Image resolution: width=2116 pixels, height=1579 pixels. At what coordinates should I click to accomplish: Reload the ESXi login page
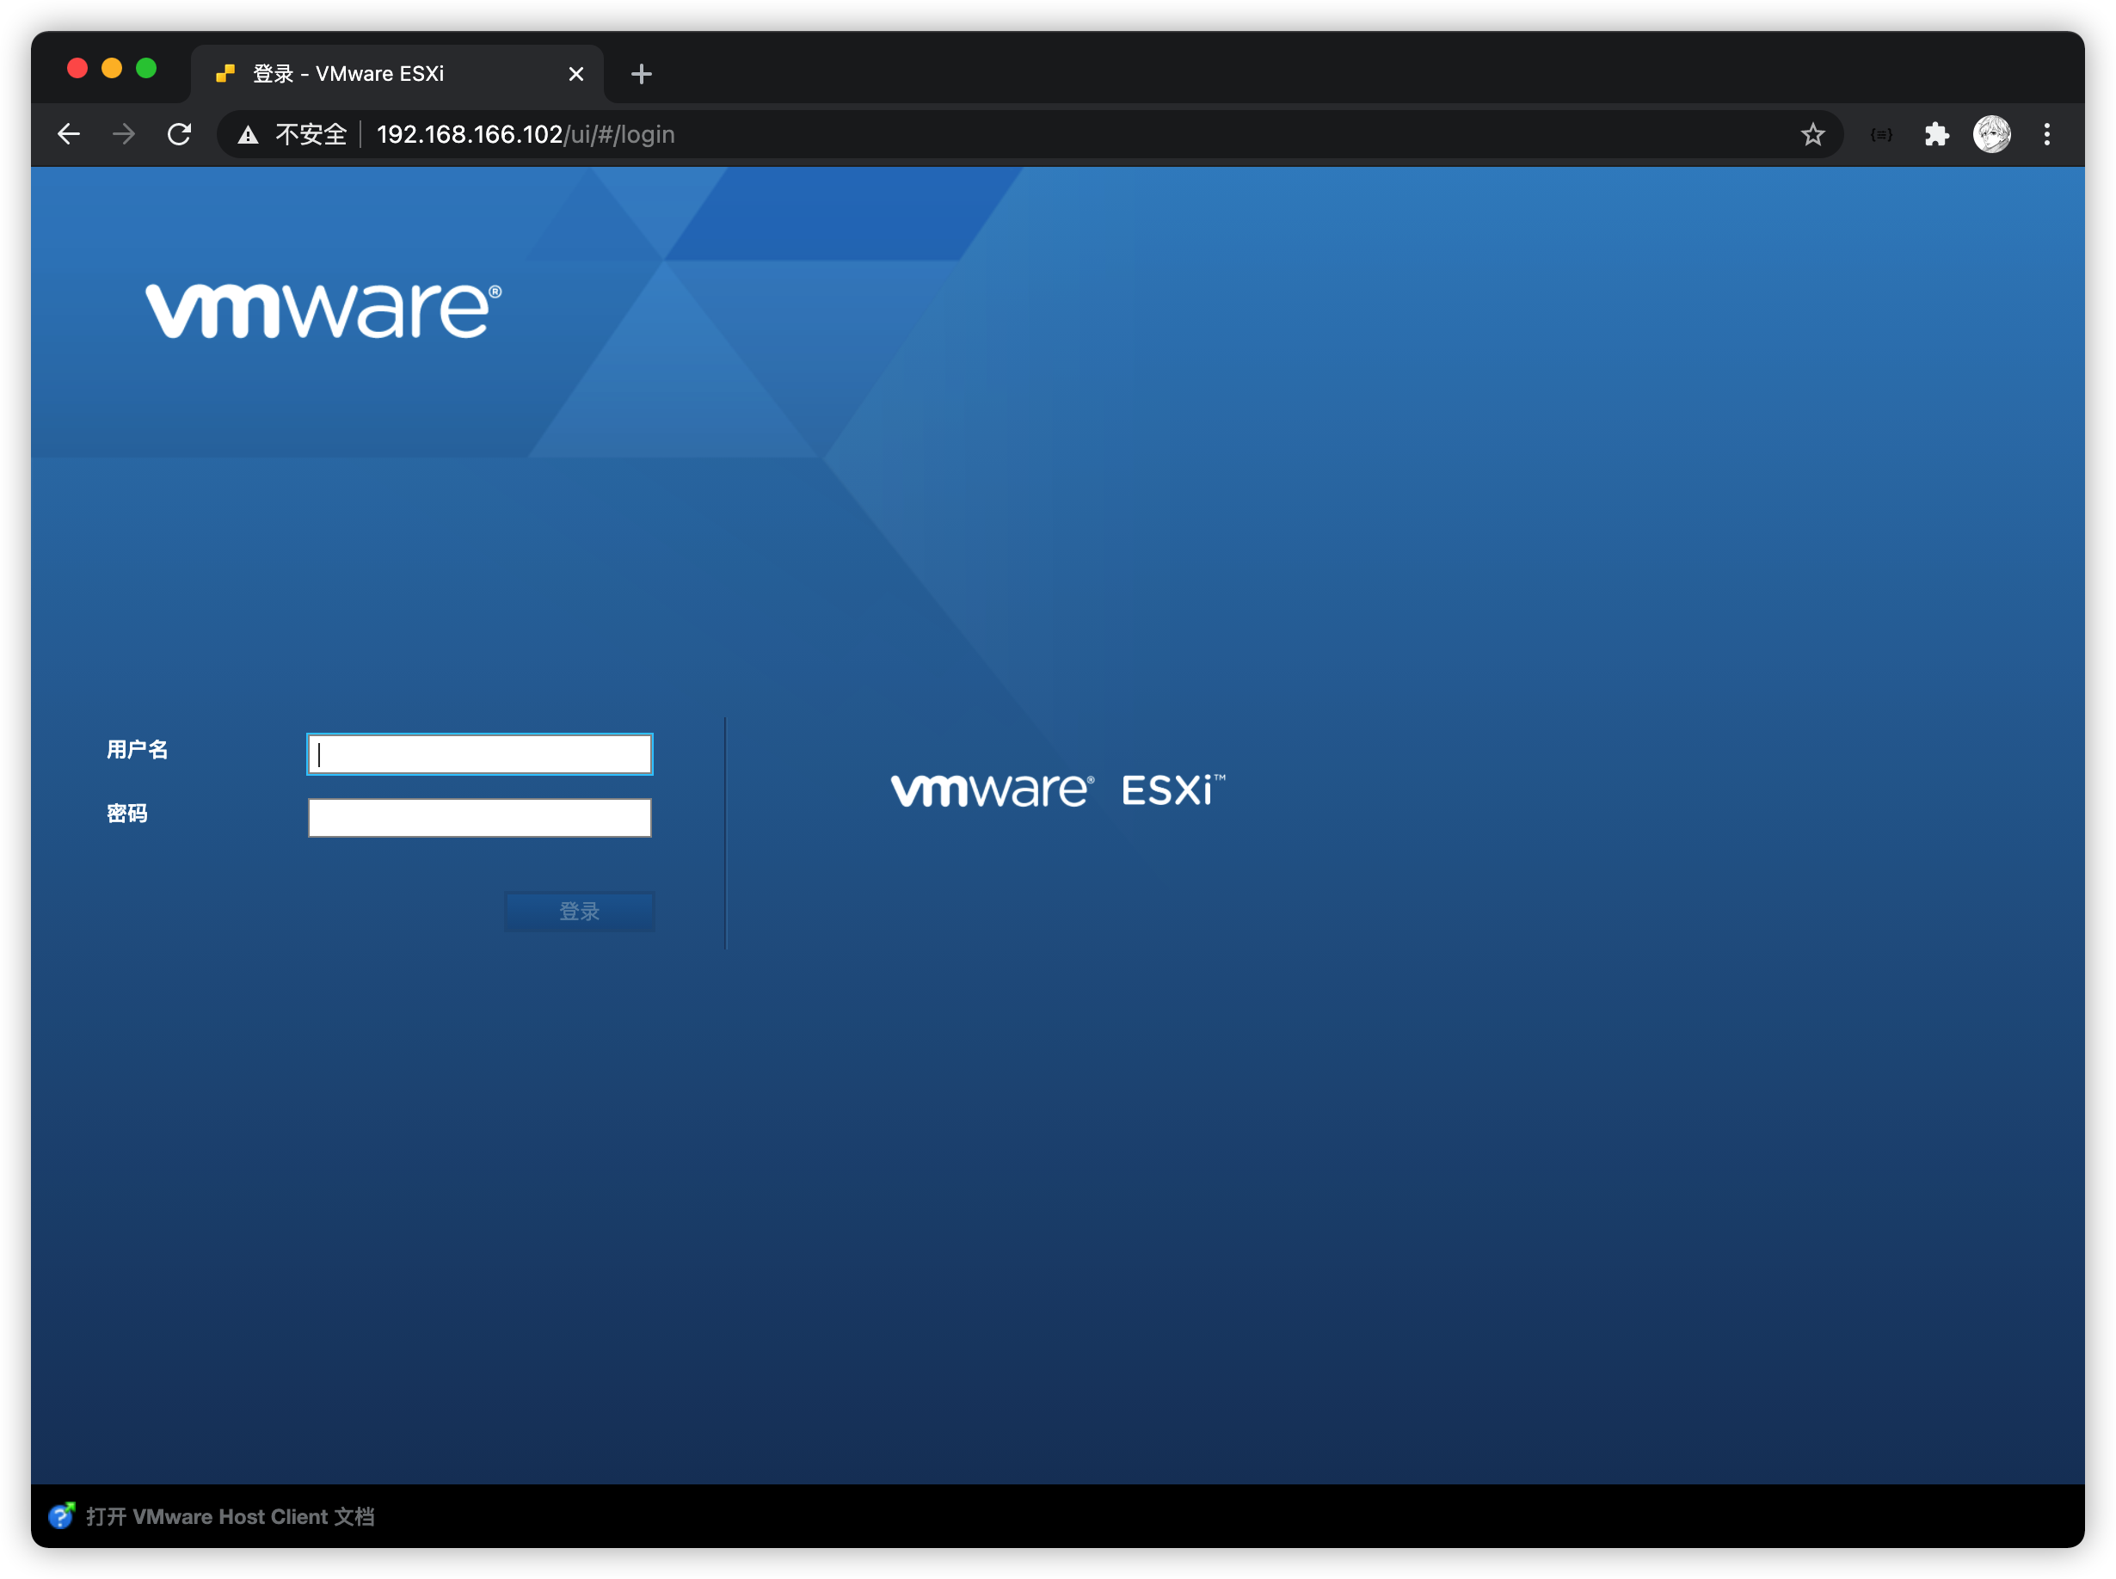coord(179,134)
